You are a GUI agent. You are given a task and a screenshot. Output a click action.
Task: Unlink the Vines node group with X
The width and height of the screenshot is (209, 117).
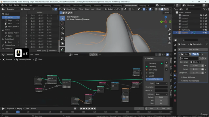[96, 55]
